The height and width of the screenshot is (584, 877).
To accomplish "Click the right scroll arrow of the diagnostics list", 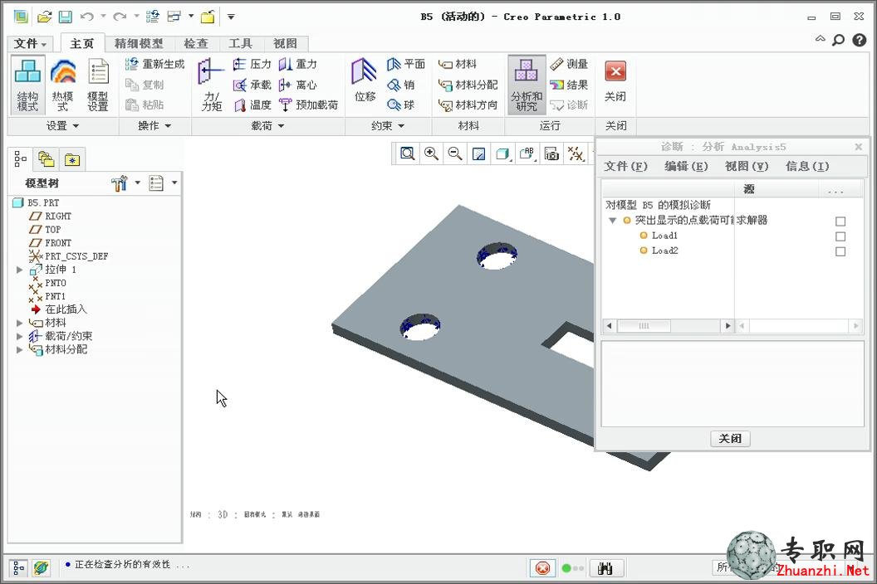I will (x=728, y=326).
